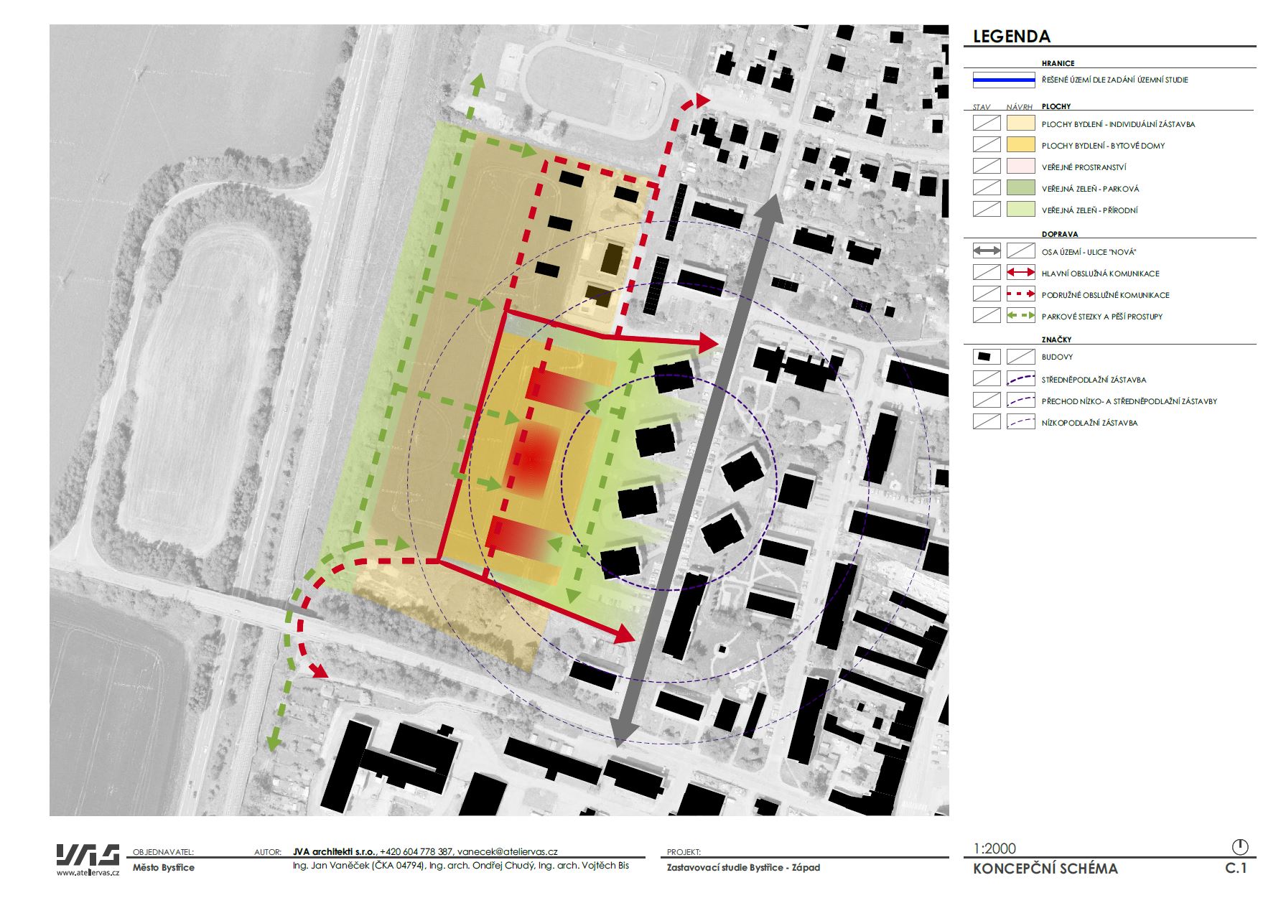Click the label Plochy bydlení - individuální zástavba
Image resolution: width=1281 pixels, height=903 pixels.
tap(1118, 124)
